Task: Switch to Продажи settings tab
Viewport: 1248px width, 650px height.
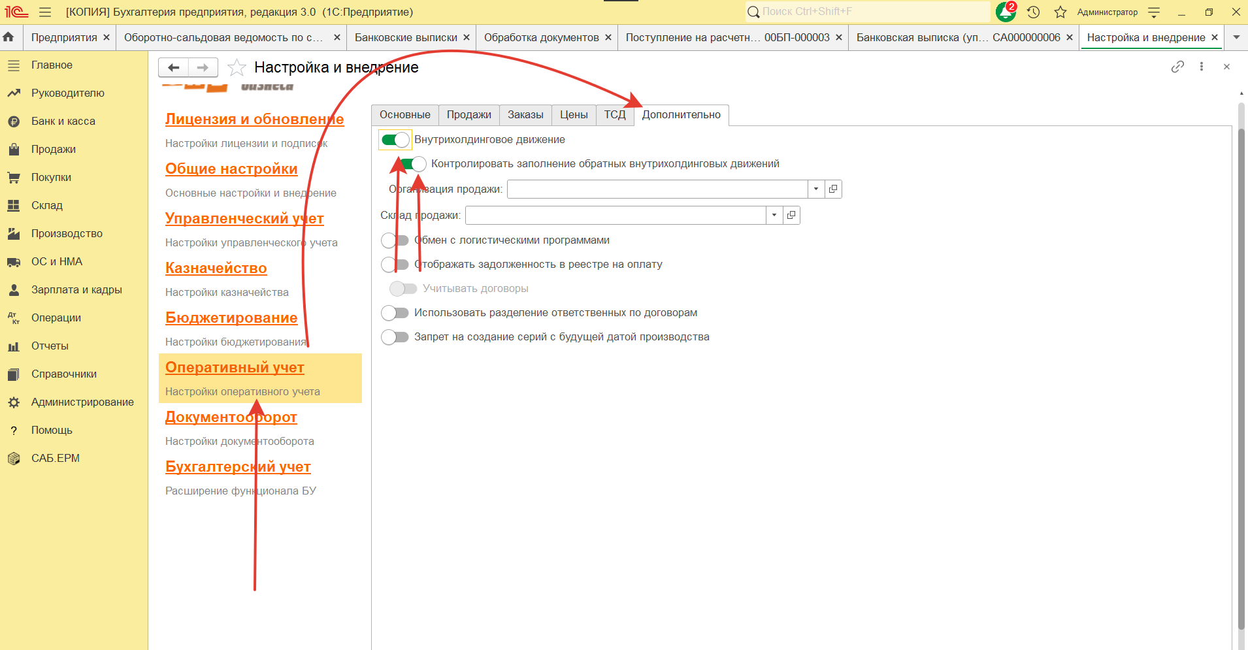Action: coord(469,115)
